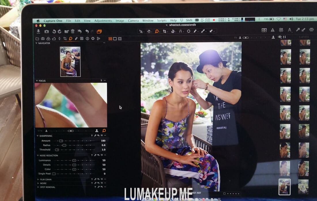The width and height of the screenshot is (317, 201).
Task: Select the orange Zoom loupe cursor tool
Action: coord(157,31)
